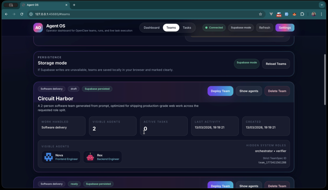Switch to the Dashboard tab
328x190 pixels.
[151, 28]
